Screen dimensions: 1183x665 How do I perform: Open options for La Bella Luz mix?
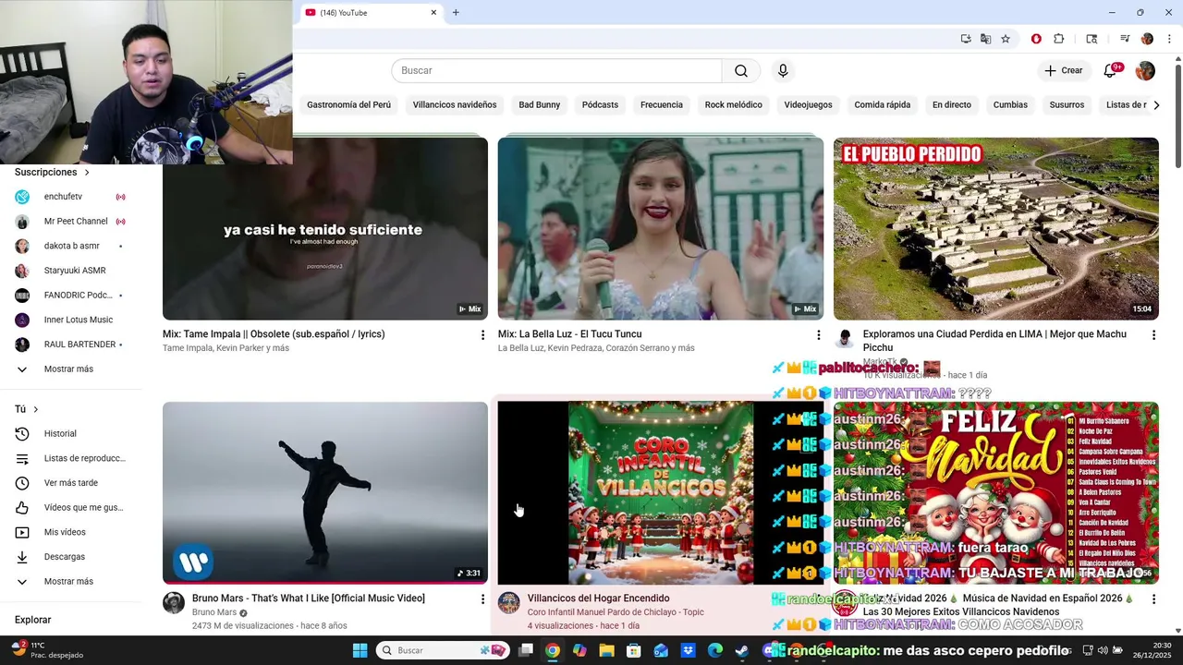pos(818,335)
